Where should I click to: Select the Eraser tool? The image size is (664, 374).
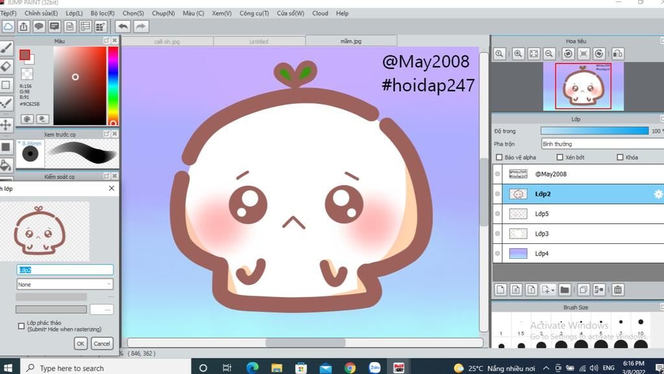click(6, 66)
